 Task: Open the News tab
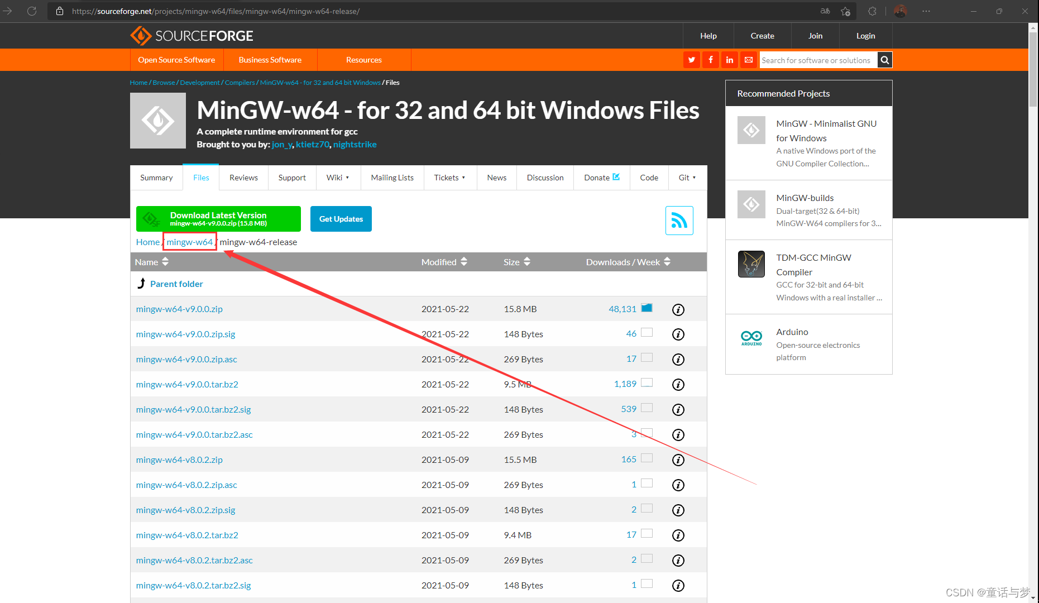497,178
